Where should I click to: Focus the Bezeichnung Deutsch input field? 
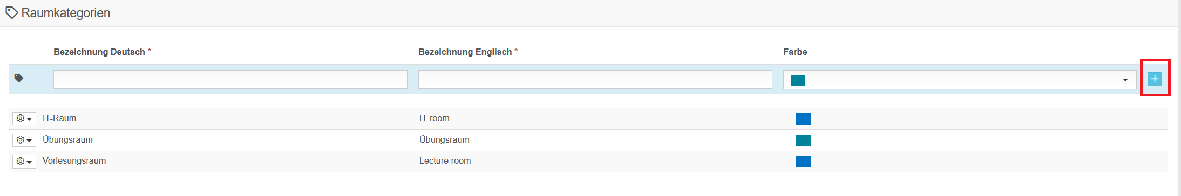click(x=230, y=80)
